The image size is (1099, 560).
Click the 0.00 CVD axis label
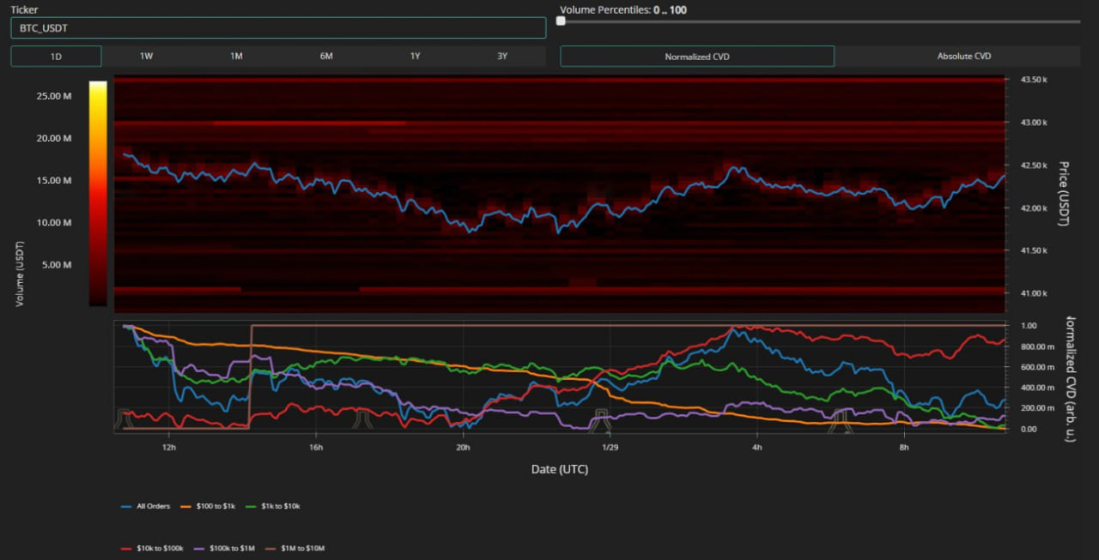pyautogui.click(x=1027, y=429)
